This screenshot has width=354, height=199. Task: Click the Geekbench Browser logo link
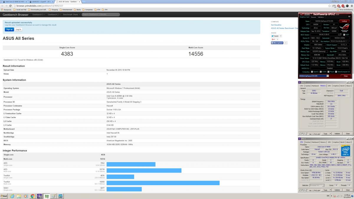point(16,14)
